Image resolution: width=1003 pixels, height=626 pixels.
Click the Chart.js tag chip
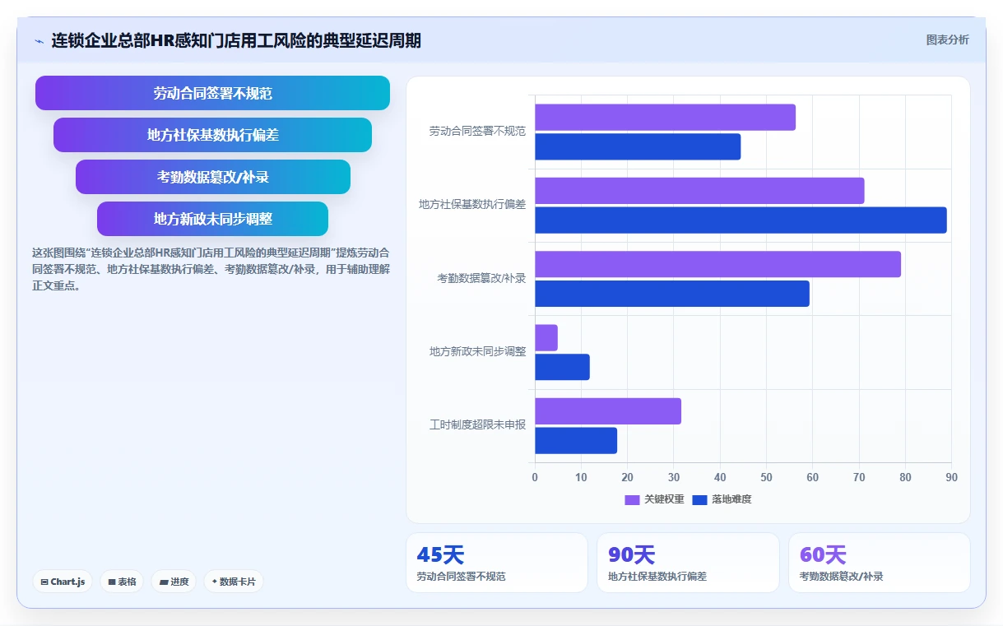(x=63, y=582)
